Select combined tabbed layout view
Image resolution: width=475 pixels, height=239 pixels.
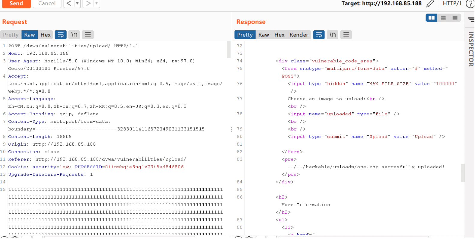point(455,18)
